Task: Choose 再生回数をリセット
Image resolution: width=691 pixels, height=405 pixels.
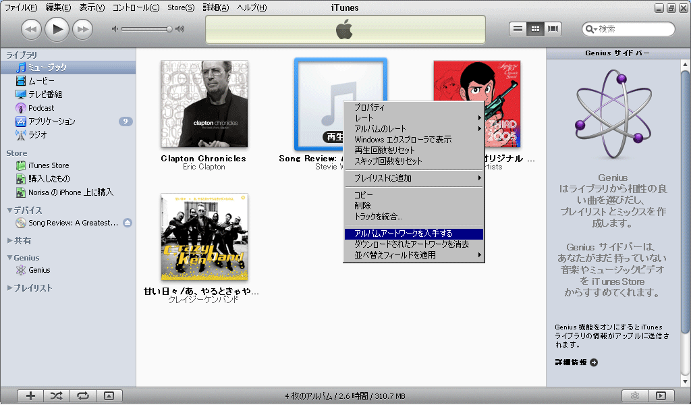Action: pyautogui.click(x=414, y=151)
